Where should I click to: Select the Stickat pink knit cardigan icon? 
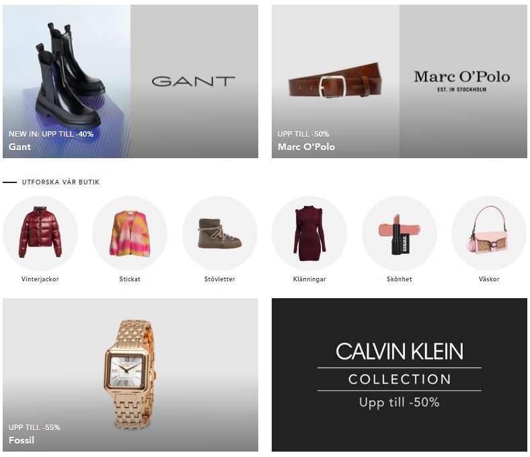point(130,233)
